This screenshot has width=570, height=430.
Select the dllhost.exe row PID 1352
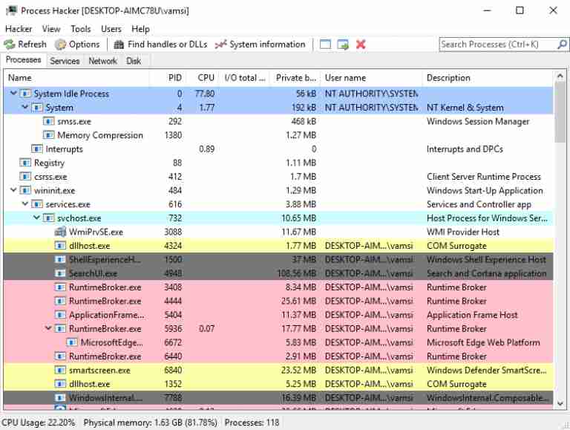278,384
